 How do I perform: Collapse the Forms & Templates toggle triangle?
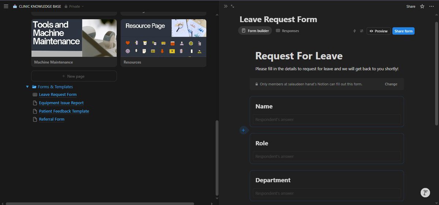27,87
